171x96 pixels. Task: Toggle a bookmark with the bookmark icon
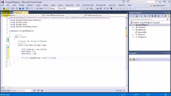(x=111, y=9)
